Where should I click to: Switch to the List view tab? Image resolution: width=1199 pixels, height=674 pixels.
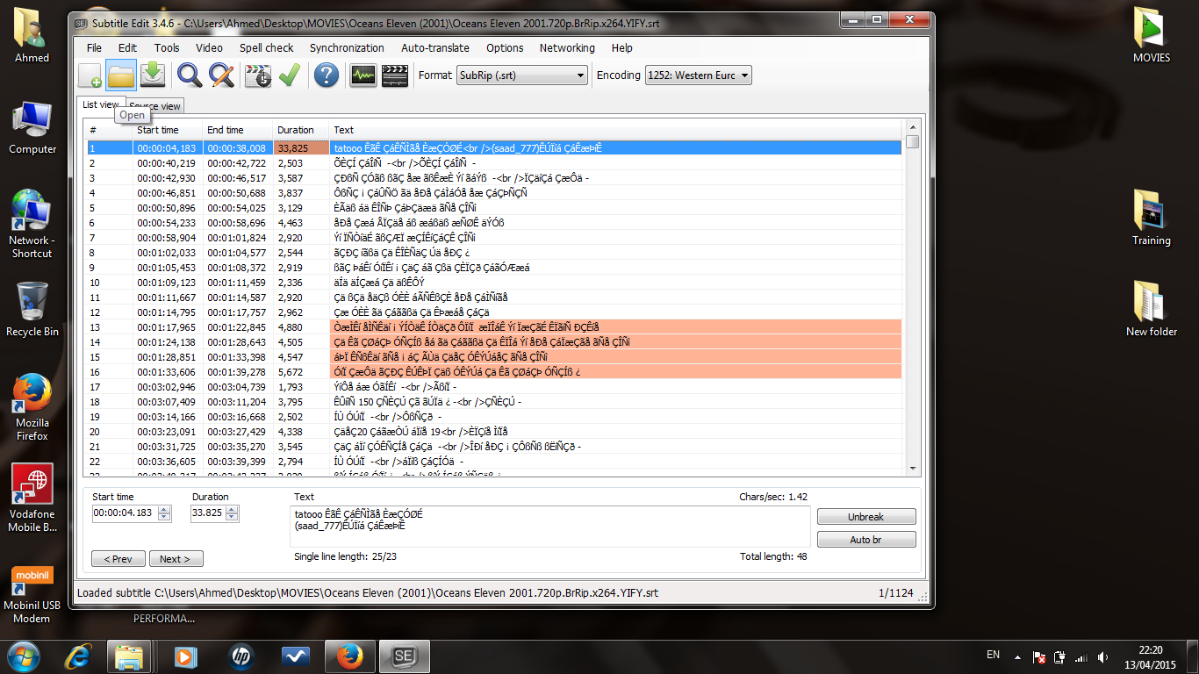[x=100, y=104]
